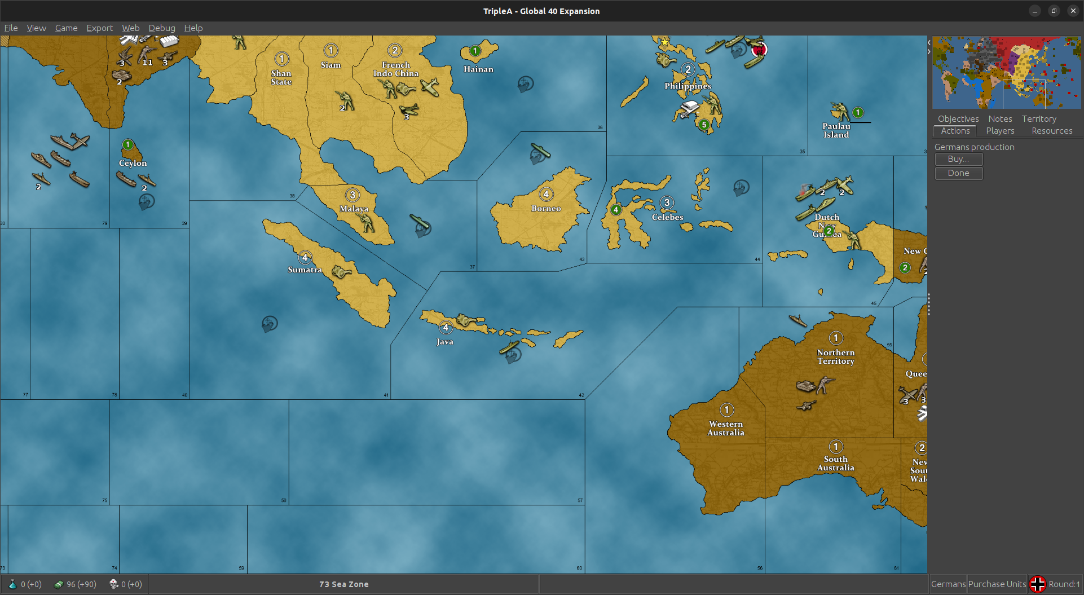Click the convoy marker west of Java
Screen dimensions: 1084x595
coord(270,324)
